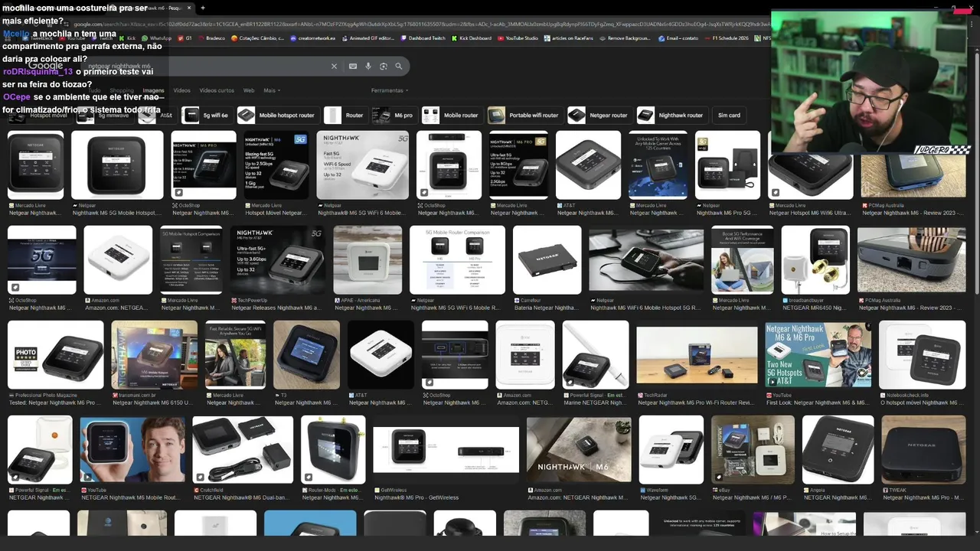Open 'Nighthawk® M6 Pro - GetWireless' caption link
The height and width of the screenshot is (551, 980).
point(416,497)
